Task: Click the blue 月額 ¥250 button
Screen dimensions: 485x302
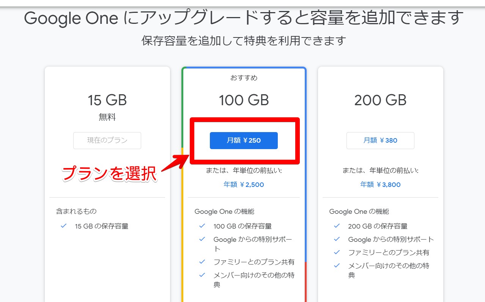Action: coord(244,140)
